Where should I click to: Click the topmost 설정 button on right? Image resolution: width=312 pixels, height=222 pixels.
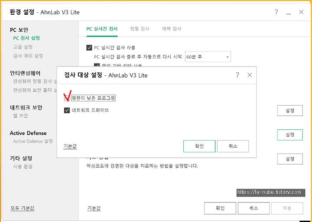pos(290,110)
